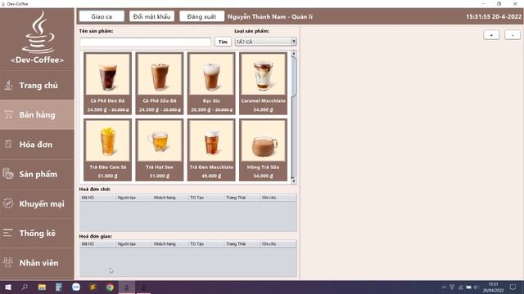Select the Caramel Macchiato product
This screenshot has height=294, width=524.
pyautogui.click(x=263, y=83)
